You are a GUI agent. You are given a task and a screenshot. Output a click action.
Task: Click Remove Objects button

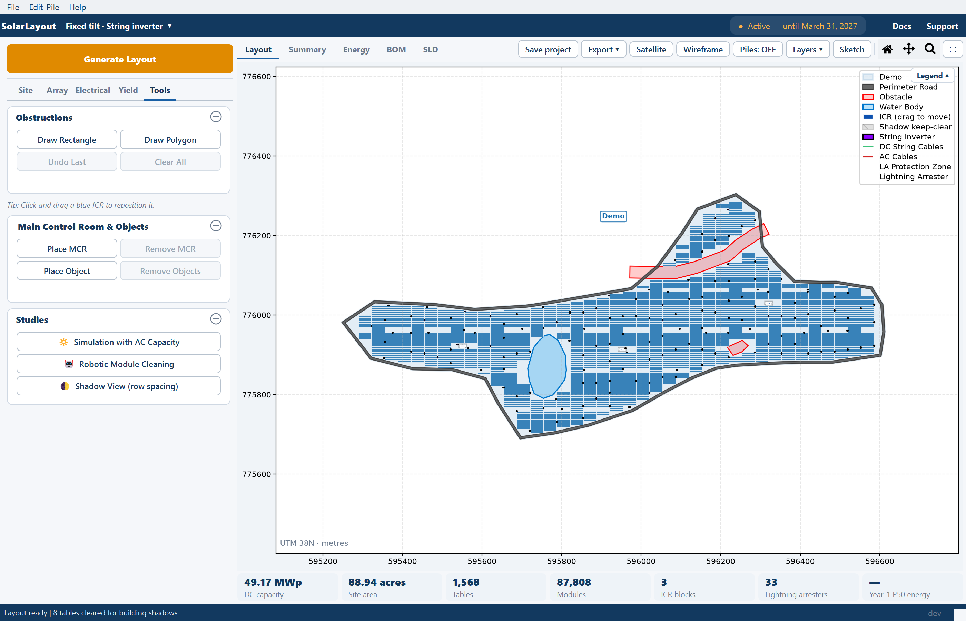[170, 271]
